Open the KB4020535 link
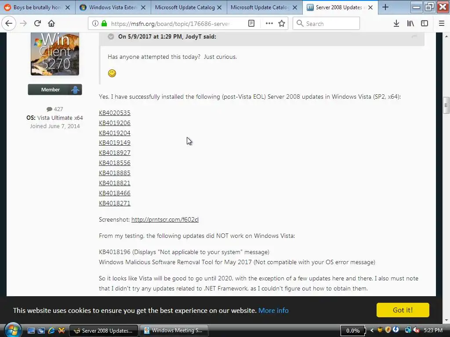The width and height of the screenshot is (450, 337). pos(115,113)
